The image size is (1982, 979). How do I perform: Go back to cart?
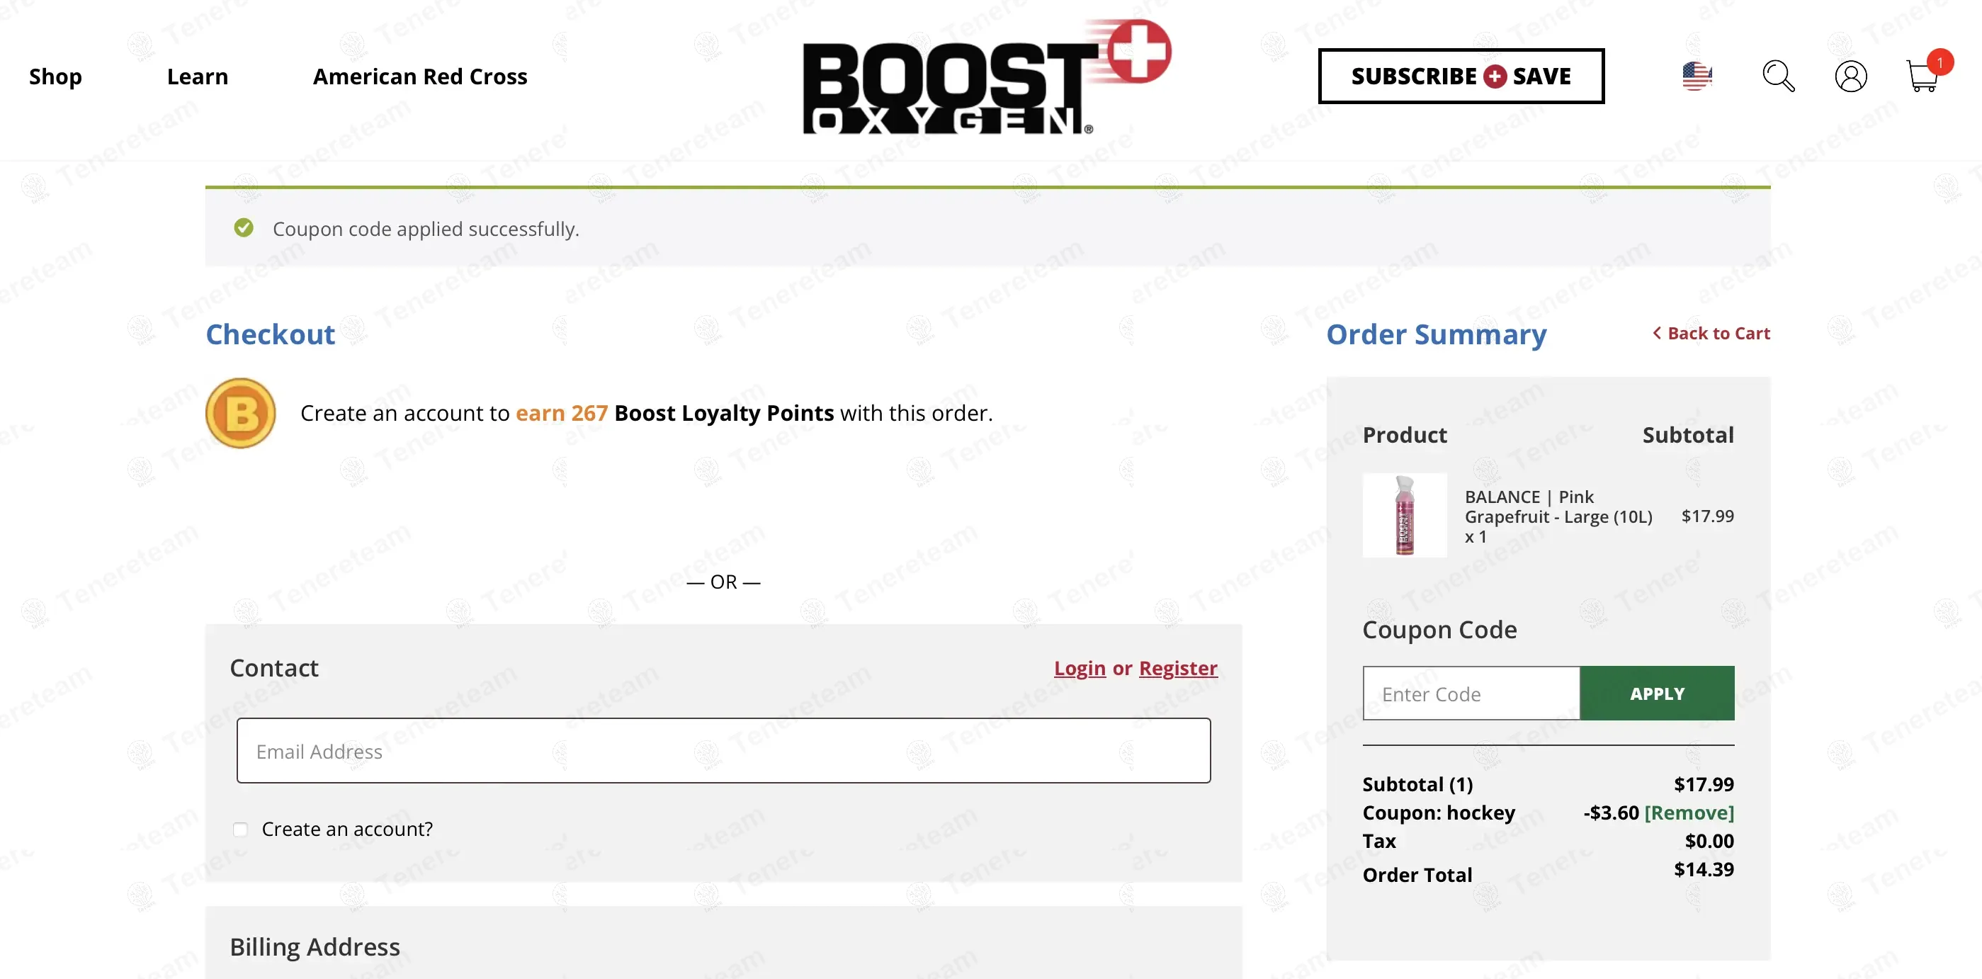[x=1711, y=333]
